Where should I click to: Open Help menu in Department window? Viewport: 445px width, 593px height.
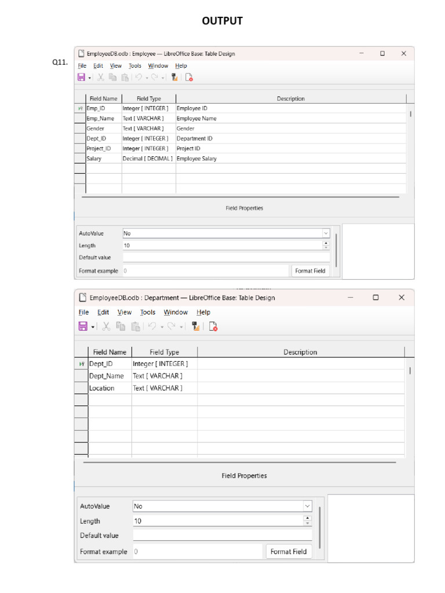203,312
